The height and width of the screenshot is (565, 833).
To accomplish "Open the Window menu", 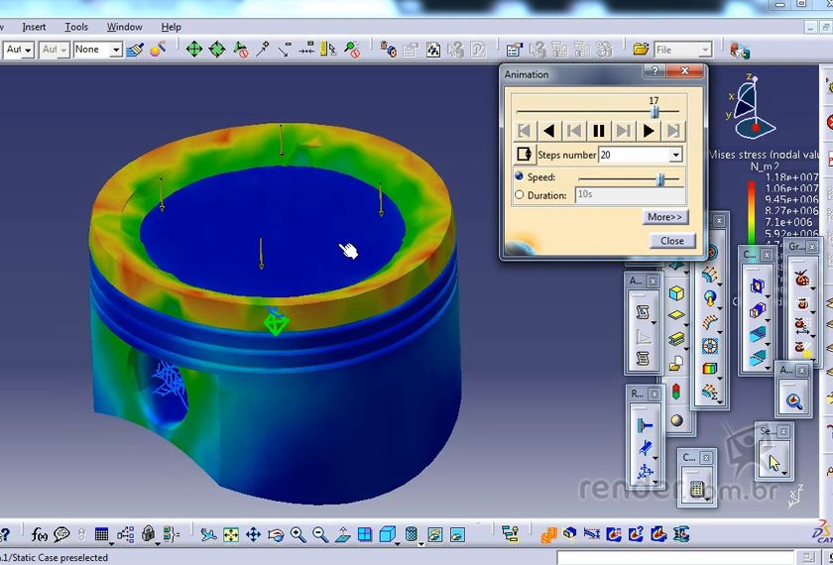I will pyautogui.click(x=124, y=27).
